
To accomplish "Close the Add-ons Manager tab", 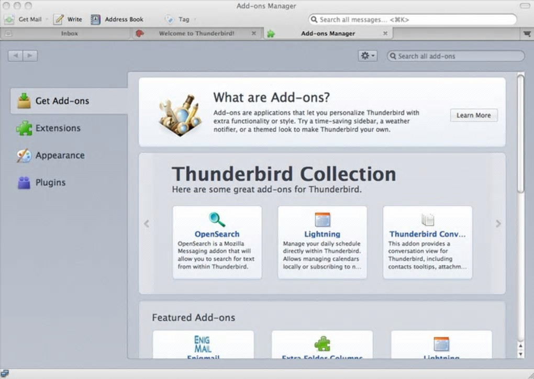I will [x=385, y=34].
